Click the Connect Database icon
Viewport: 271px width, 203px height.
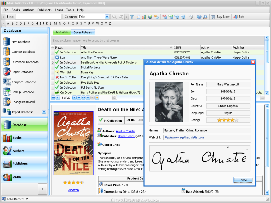pos(6,52)
